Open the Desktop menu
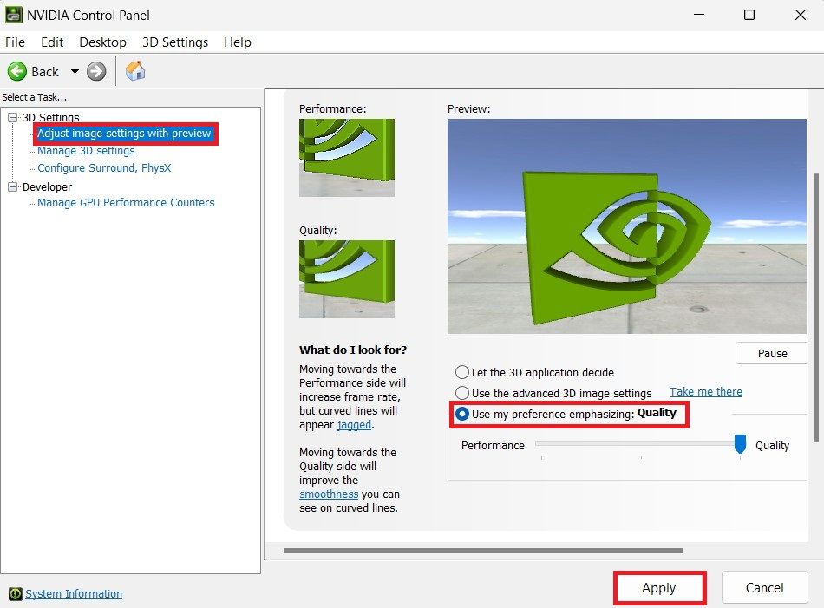This screenshot has width=824, height=608. (102, 42)
